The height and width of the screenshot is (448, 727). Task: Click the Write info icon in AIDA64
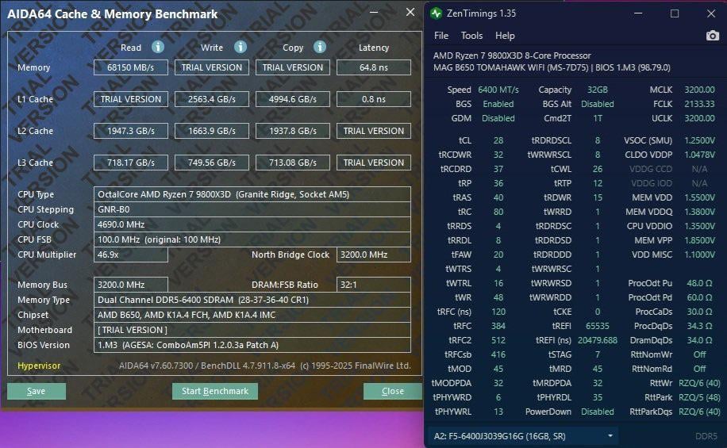[240, 47]
